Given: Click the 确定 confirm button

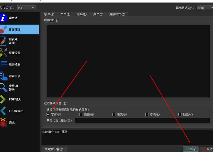Looking at the screenshot, I should tap(191, 149).
